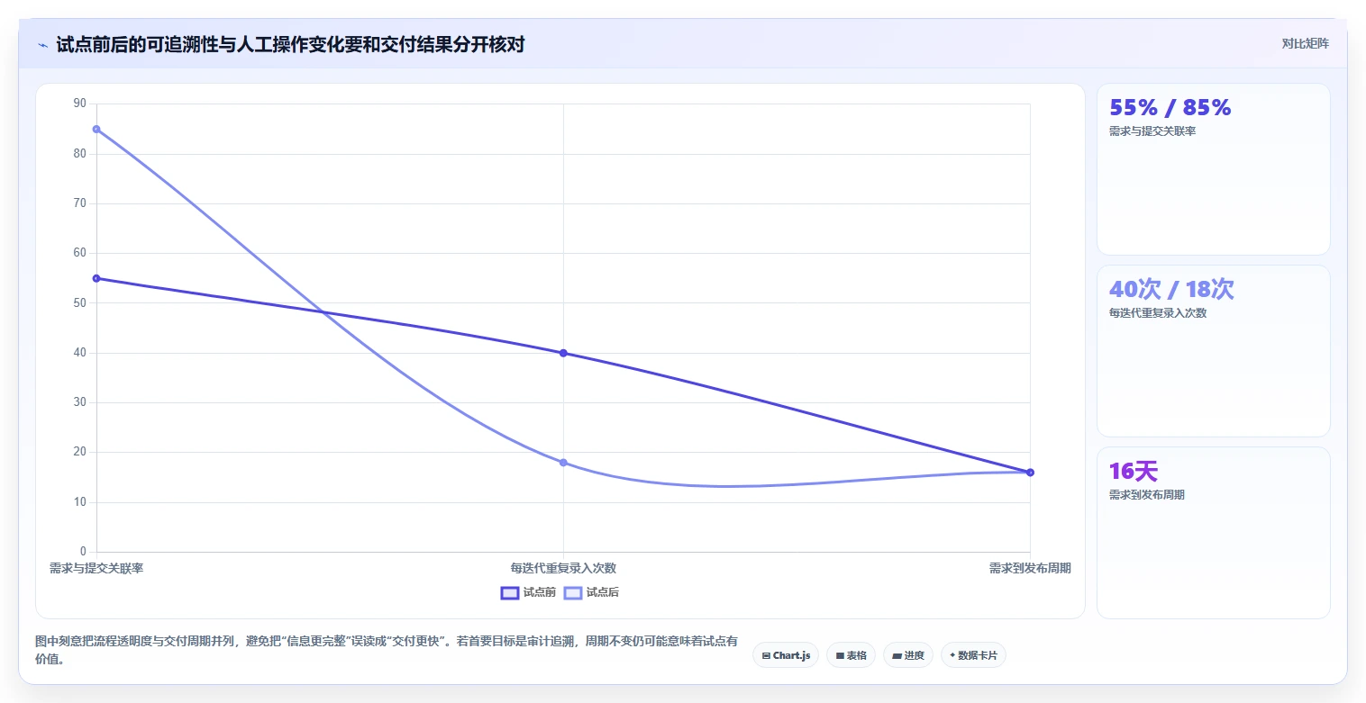
Task: Click the 对比矩阵 label
Action: click(x=1305, y=44)
